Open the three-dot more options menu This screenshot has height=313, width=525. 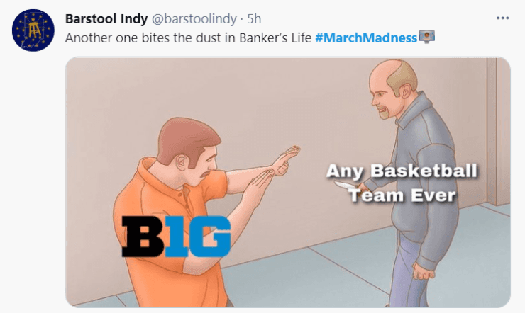(x=502, y=18)
